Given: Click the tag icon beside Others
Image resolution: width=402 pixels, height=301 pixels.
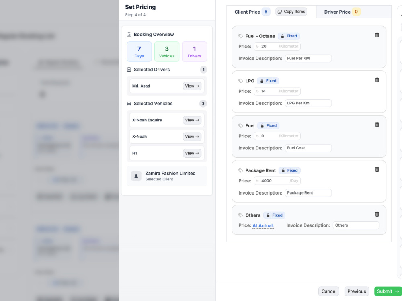Looking at the screenshot, I should [240, 215].
